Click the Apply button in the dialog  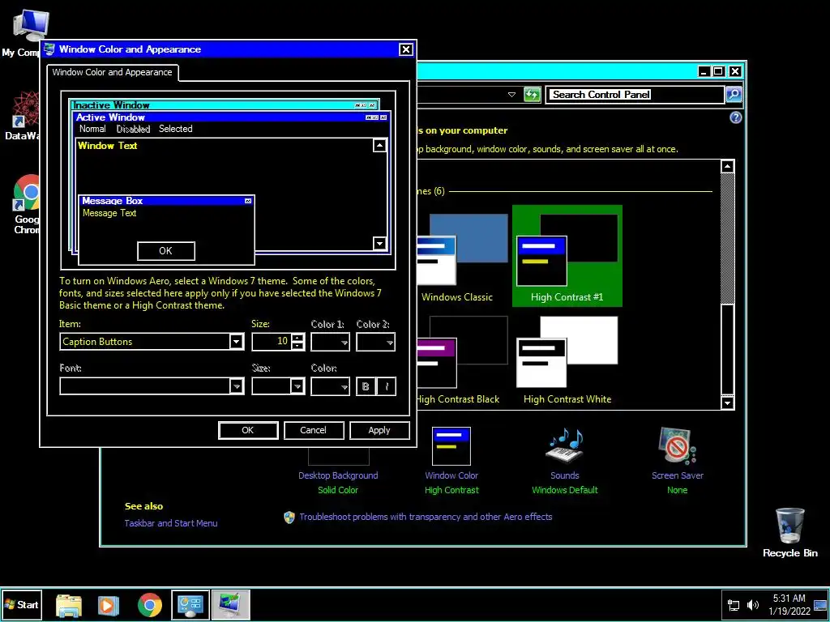click(379, 430)
